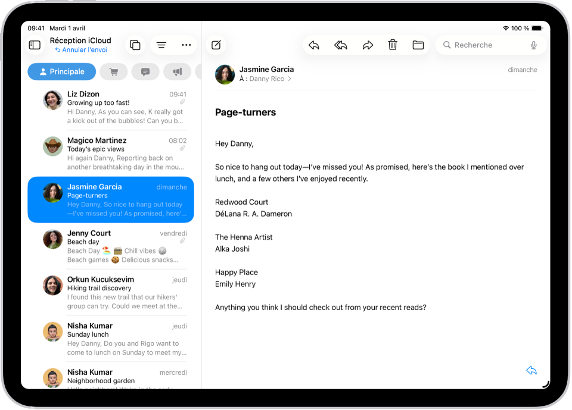Image resolution: width=572 pixels, height=410 pixels.
Task: Switch to the Principale category tab
Action: (61, 71)
